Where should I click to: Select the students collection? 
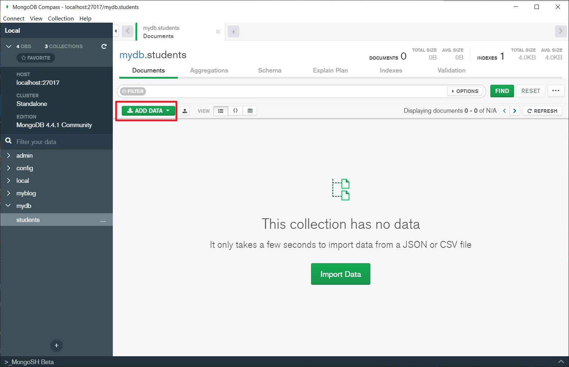coord(56,220)
